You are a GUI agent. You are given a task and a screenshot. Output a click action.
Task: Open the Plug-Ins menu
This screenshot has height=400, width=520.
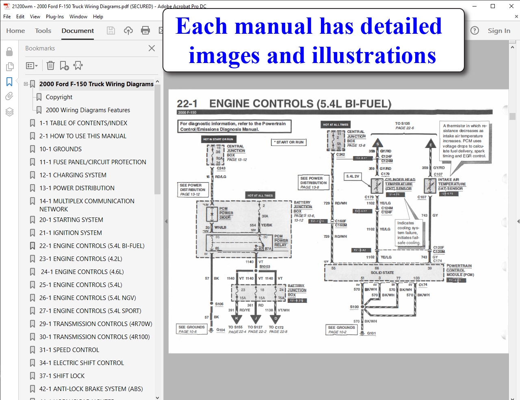(55, 17)
